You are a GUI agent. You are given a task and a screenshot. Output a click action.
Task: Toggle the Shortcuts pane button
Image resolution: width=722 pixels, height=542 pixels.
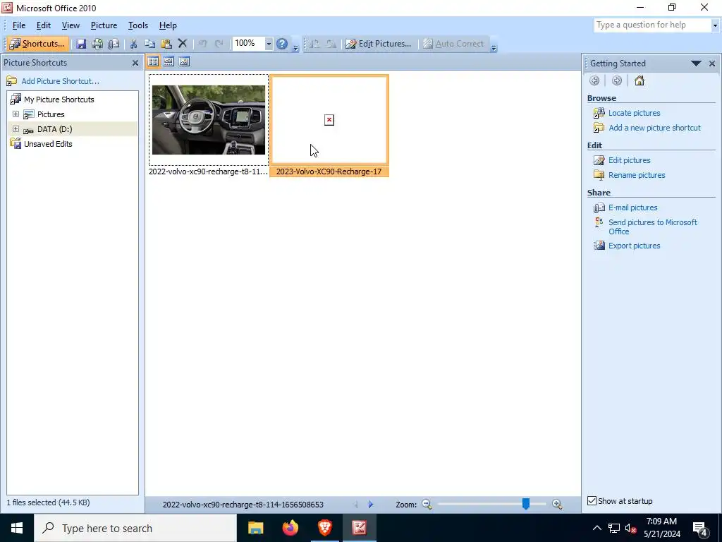coord(38,44)
